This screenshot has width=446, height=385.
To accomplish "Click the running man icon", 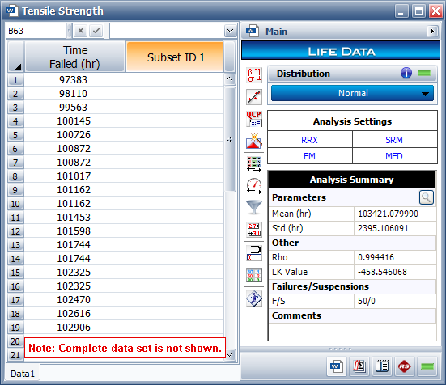I will (254, 298).
